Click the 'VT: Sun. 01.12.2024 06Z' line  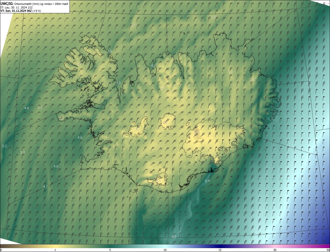click(x=16, y=11)
